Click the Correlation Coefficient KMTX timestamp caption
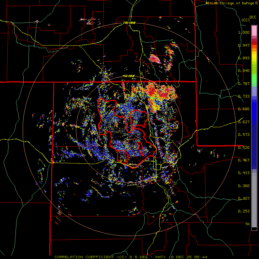This screenshot has width=259, height=259. pos(131,257)
